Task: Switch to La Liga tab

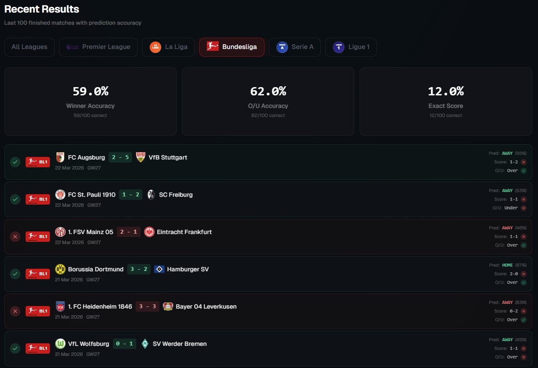Action: coord(168,47)
